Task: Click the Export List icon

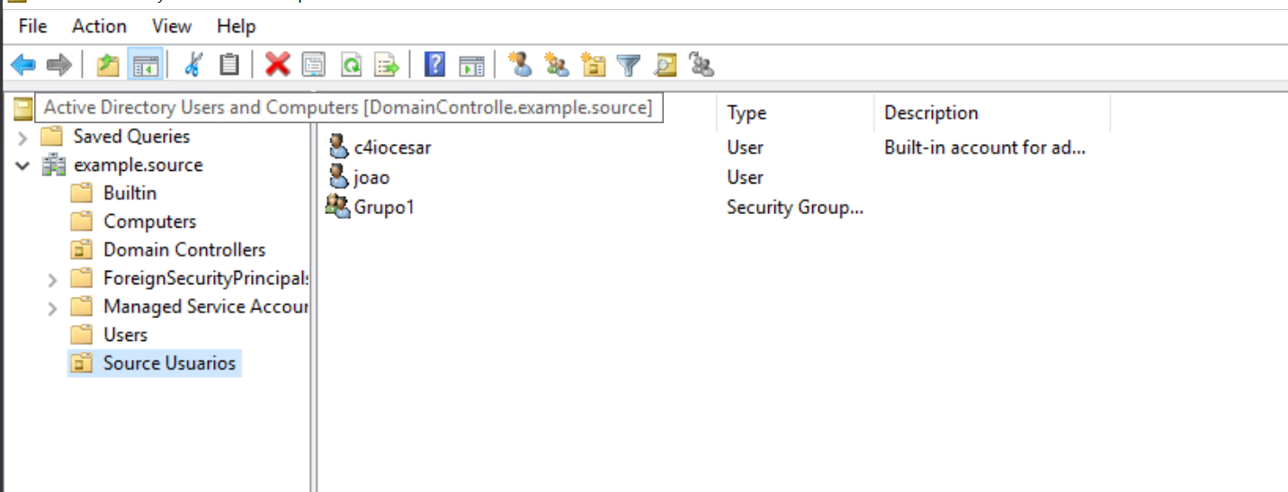Action: pos(387,65)
